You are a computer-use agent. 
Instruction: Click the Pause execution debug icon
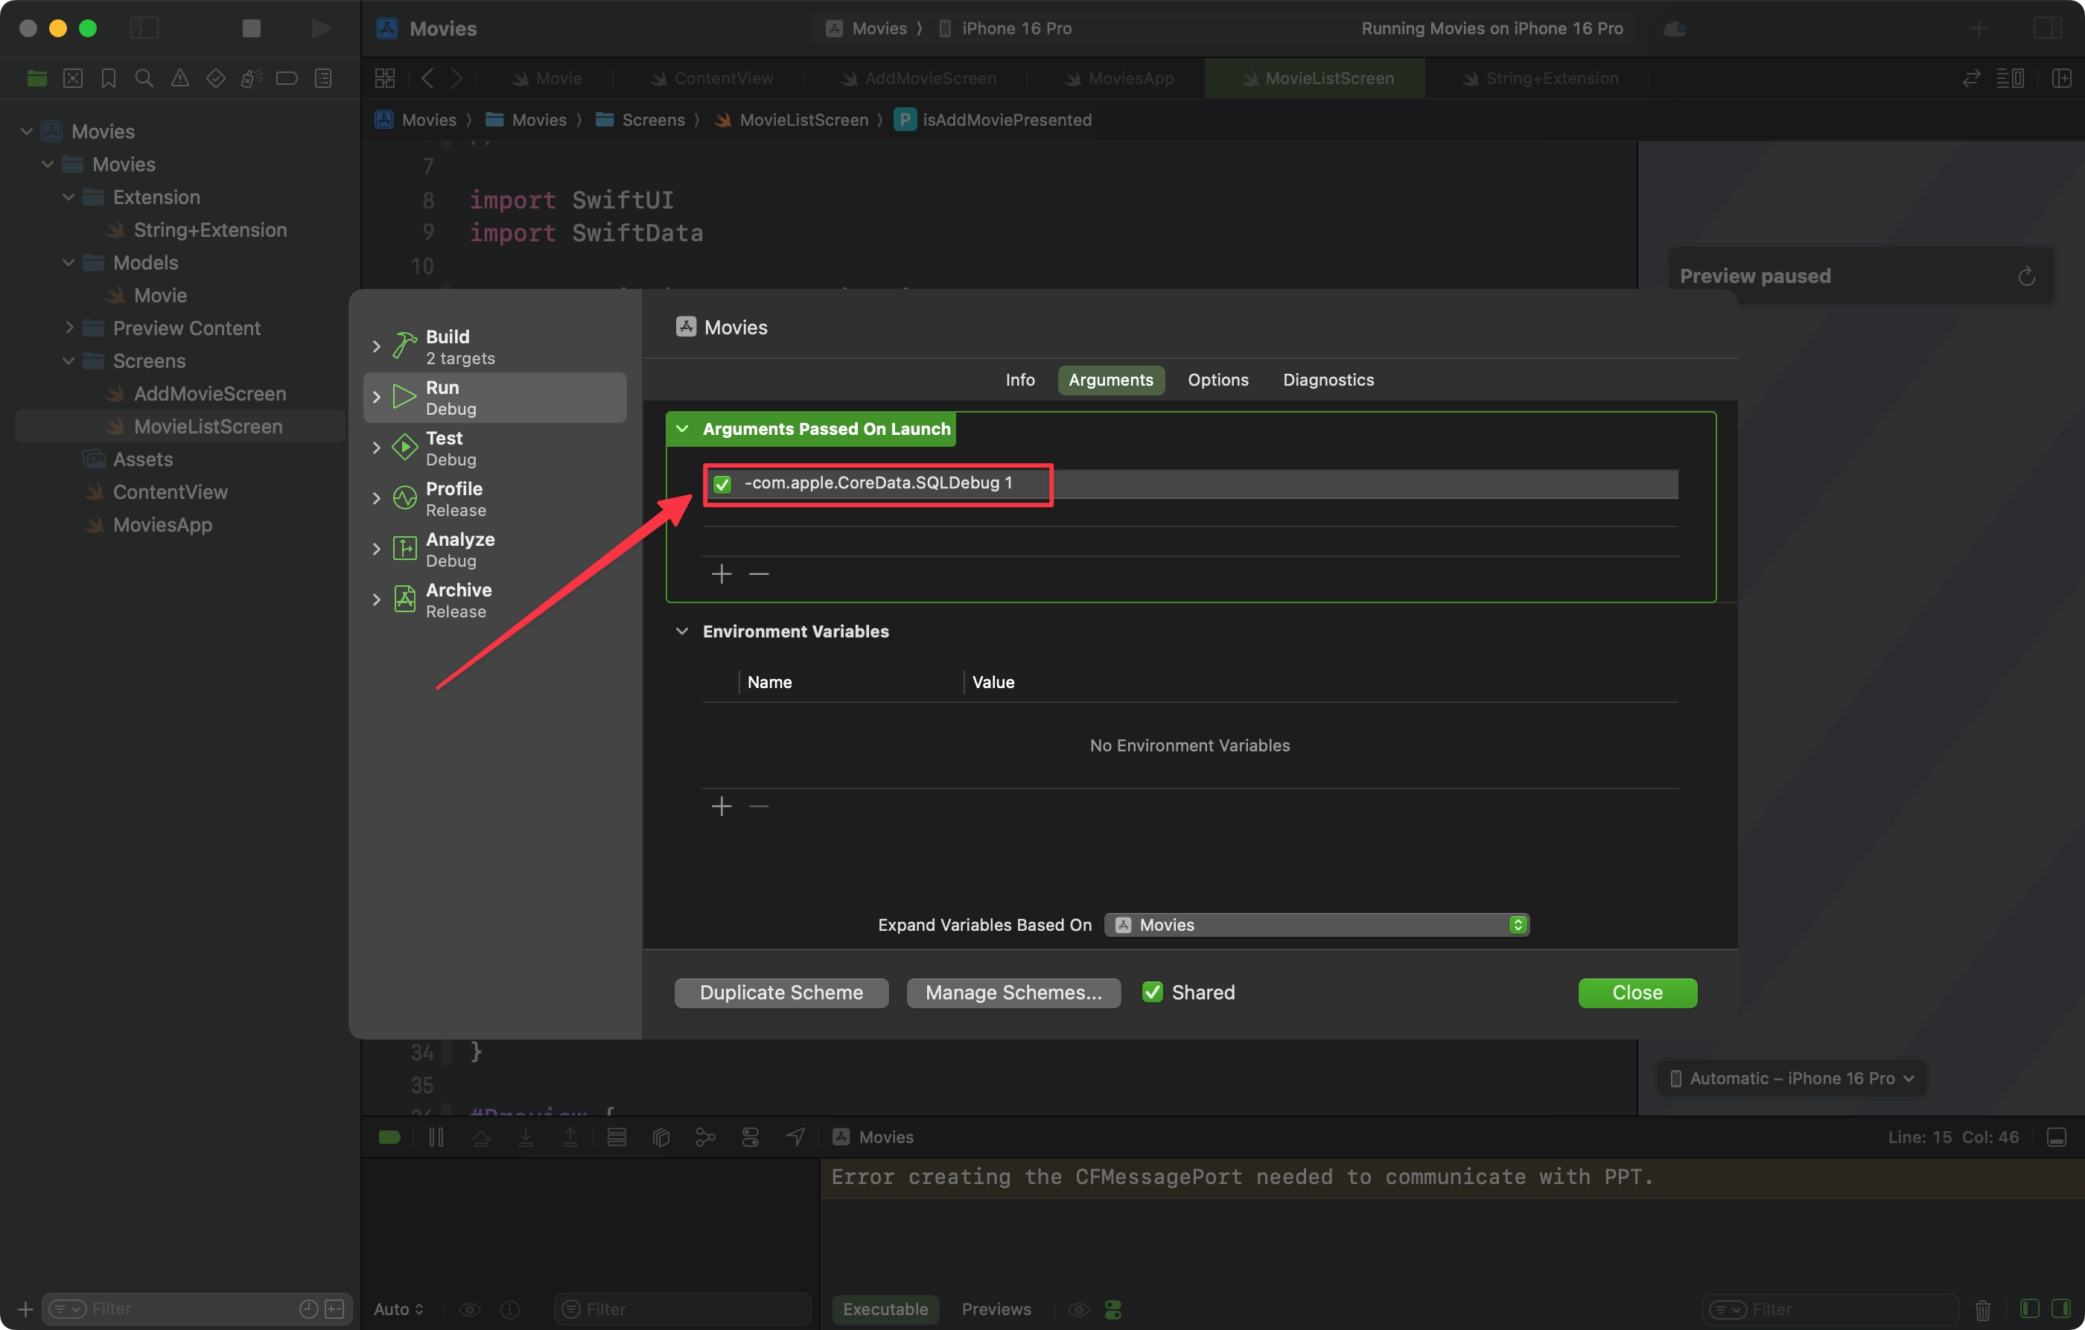436,1137
